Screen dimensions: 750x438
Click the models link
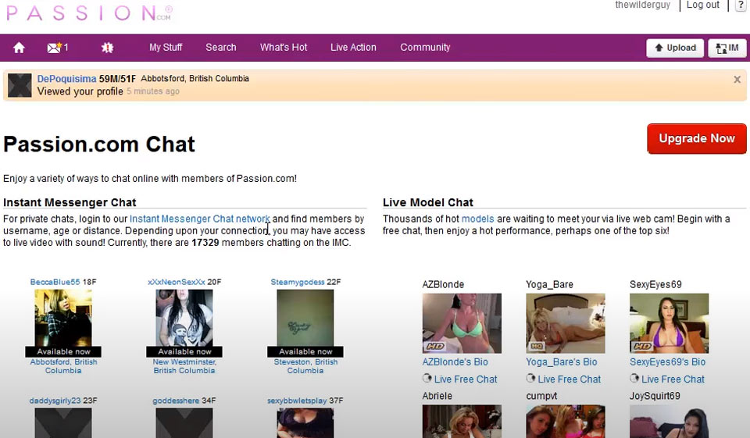477,219
